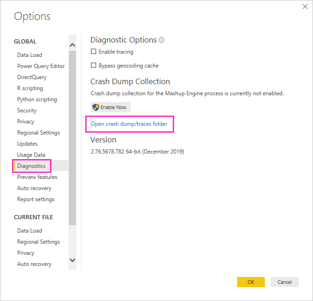Select Power Query Editor options
The width and height of the screenshot is (313, 301).
tap(41, 66)
